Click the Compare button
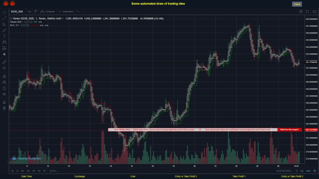 click(x=47, y=11)
